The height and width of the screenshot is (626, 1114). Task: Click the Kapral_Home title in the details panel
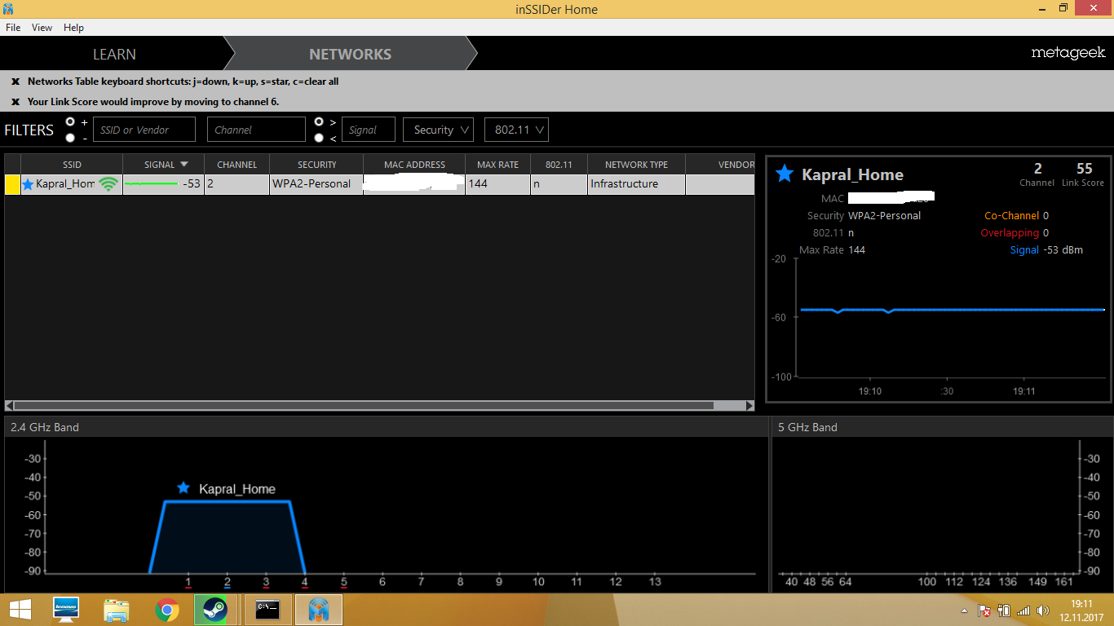coord(852,174)
